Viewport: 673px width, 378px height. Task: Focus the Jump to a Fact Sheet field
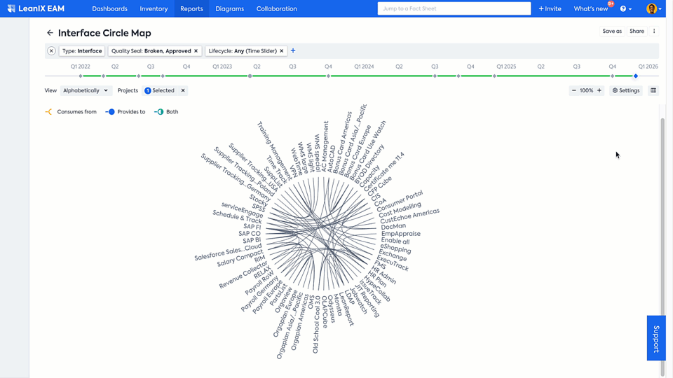[454, 8]
